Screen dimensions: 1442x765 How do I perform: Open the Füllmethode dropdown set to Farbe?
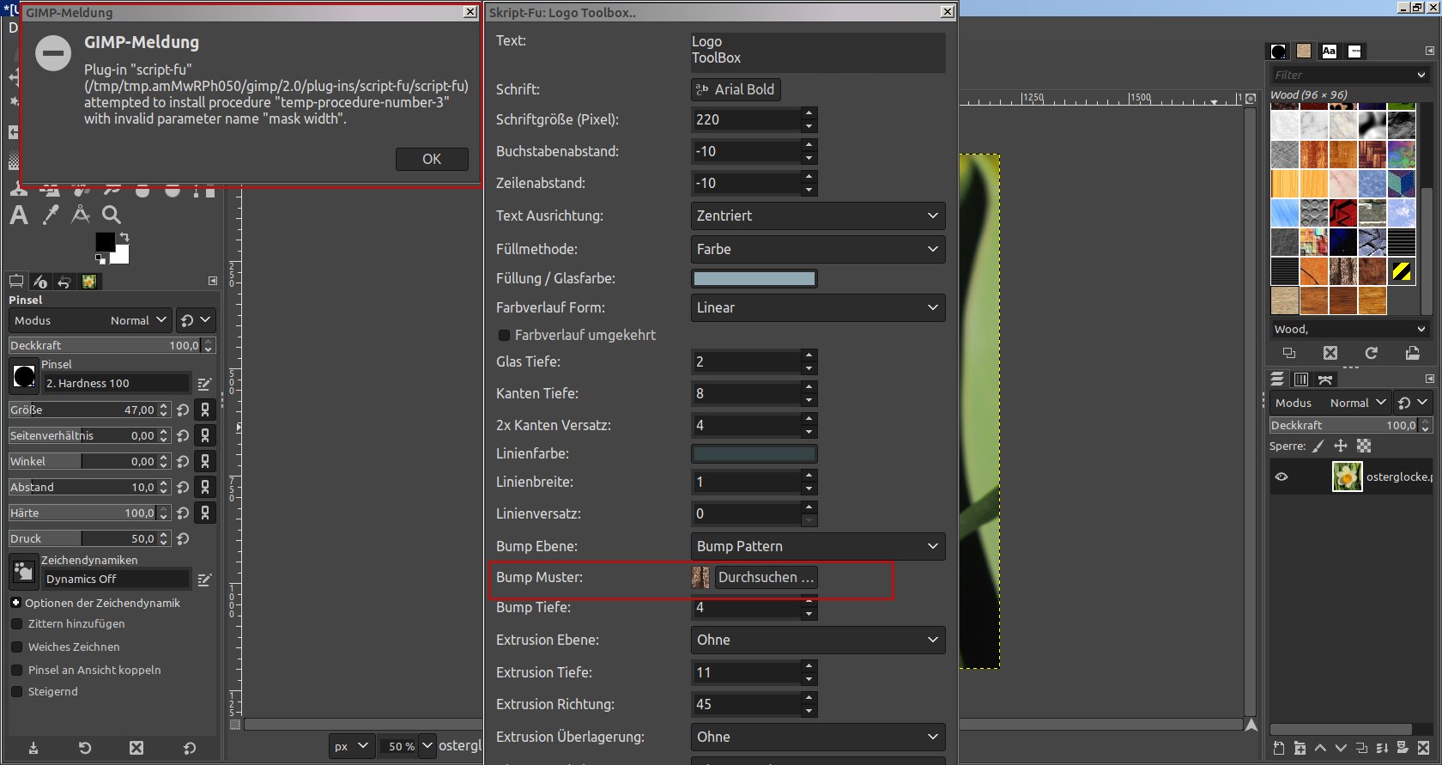click(x=818, y=249)
